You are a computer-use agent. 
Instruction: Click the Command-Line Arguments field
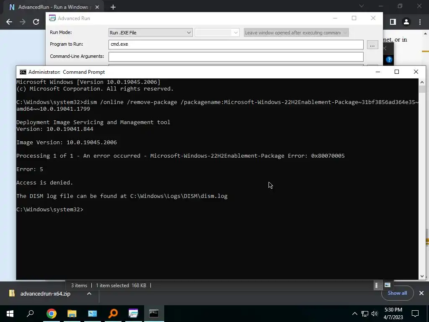pyautogui.click(x=236, y=57)
